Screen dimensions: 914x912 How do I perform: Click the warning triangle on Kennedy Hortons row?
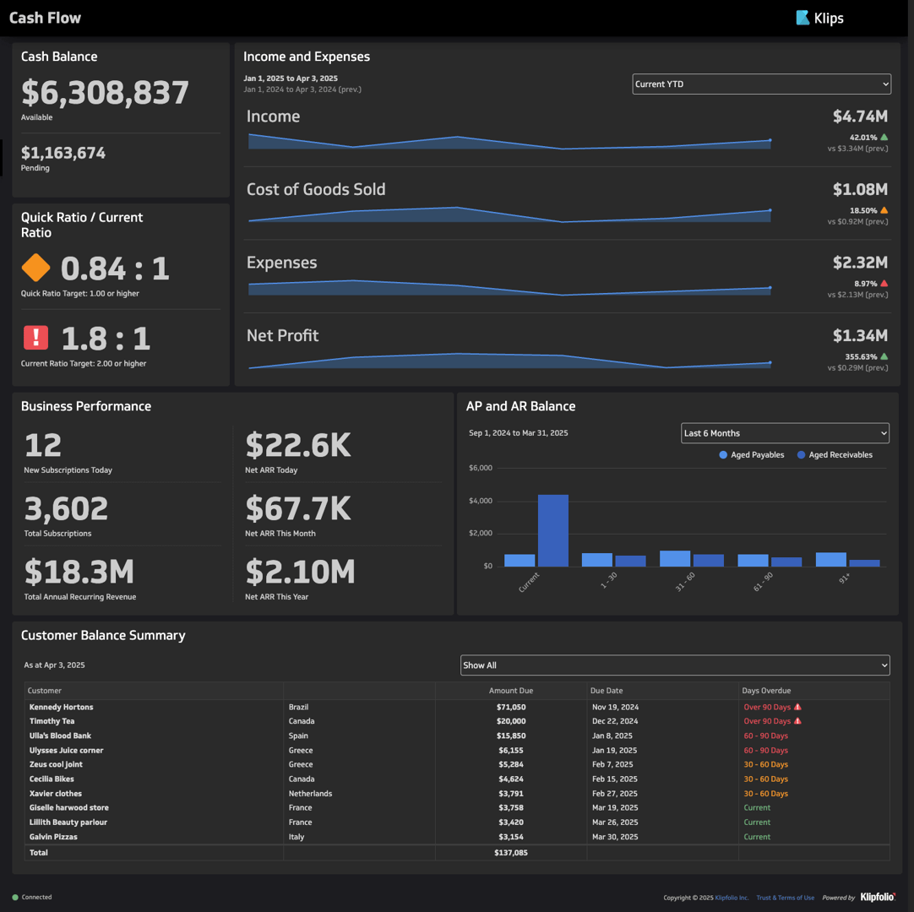pyautogui.click(x=798, y=707)
